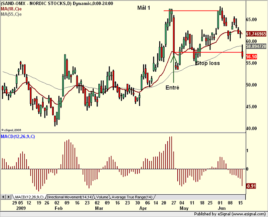The image size is (268, 217).
Task: Click the left scroll arrow beside indicator tabs
Action: pos(3,197)
